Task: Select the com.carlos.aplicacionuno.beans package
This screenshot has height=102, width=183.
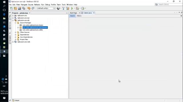Action: [33, 25]
